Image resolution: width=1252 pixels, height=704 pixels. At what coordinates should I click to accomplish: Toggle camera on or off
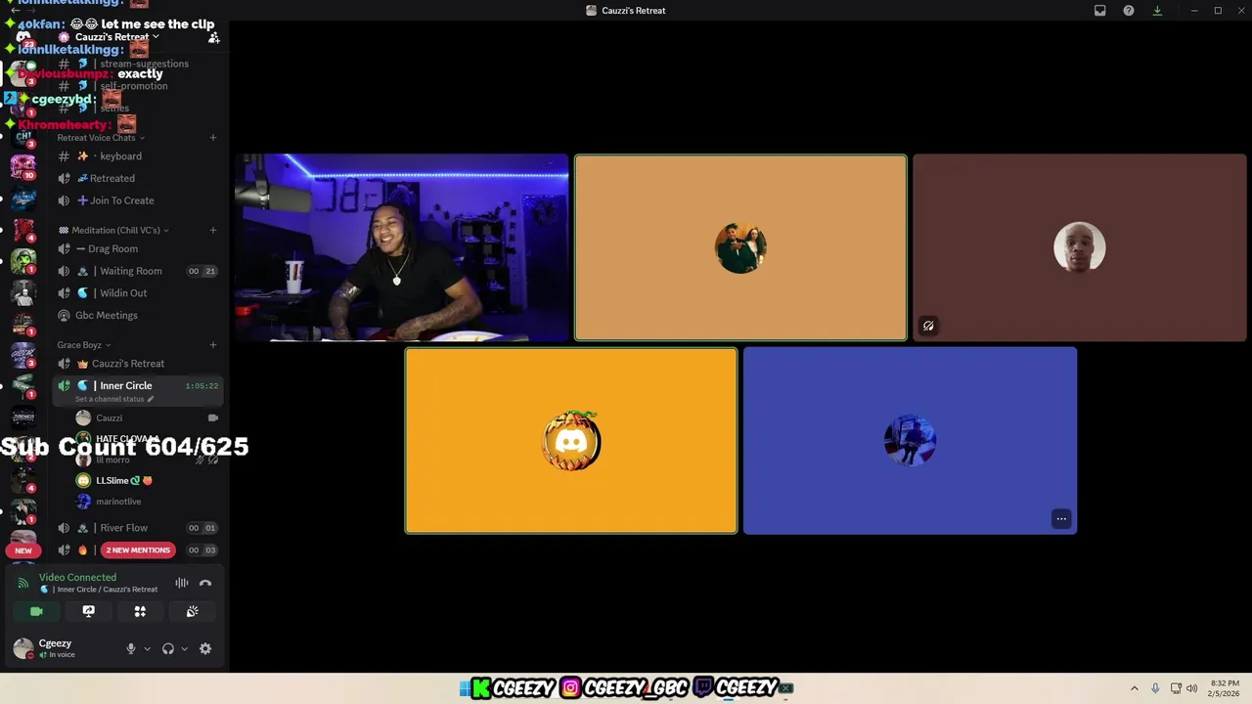(36, 612)
